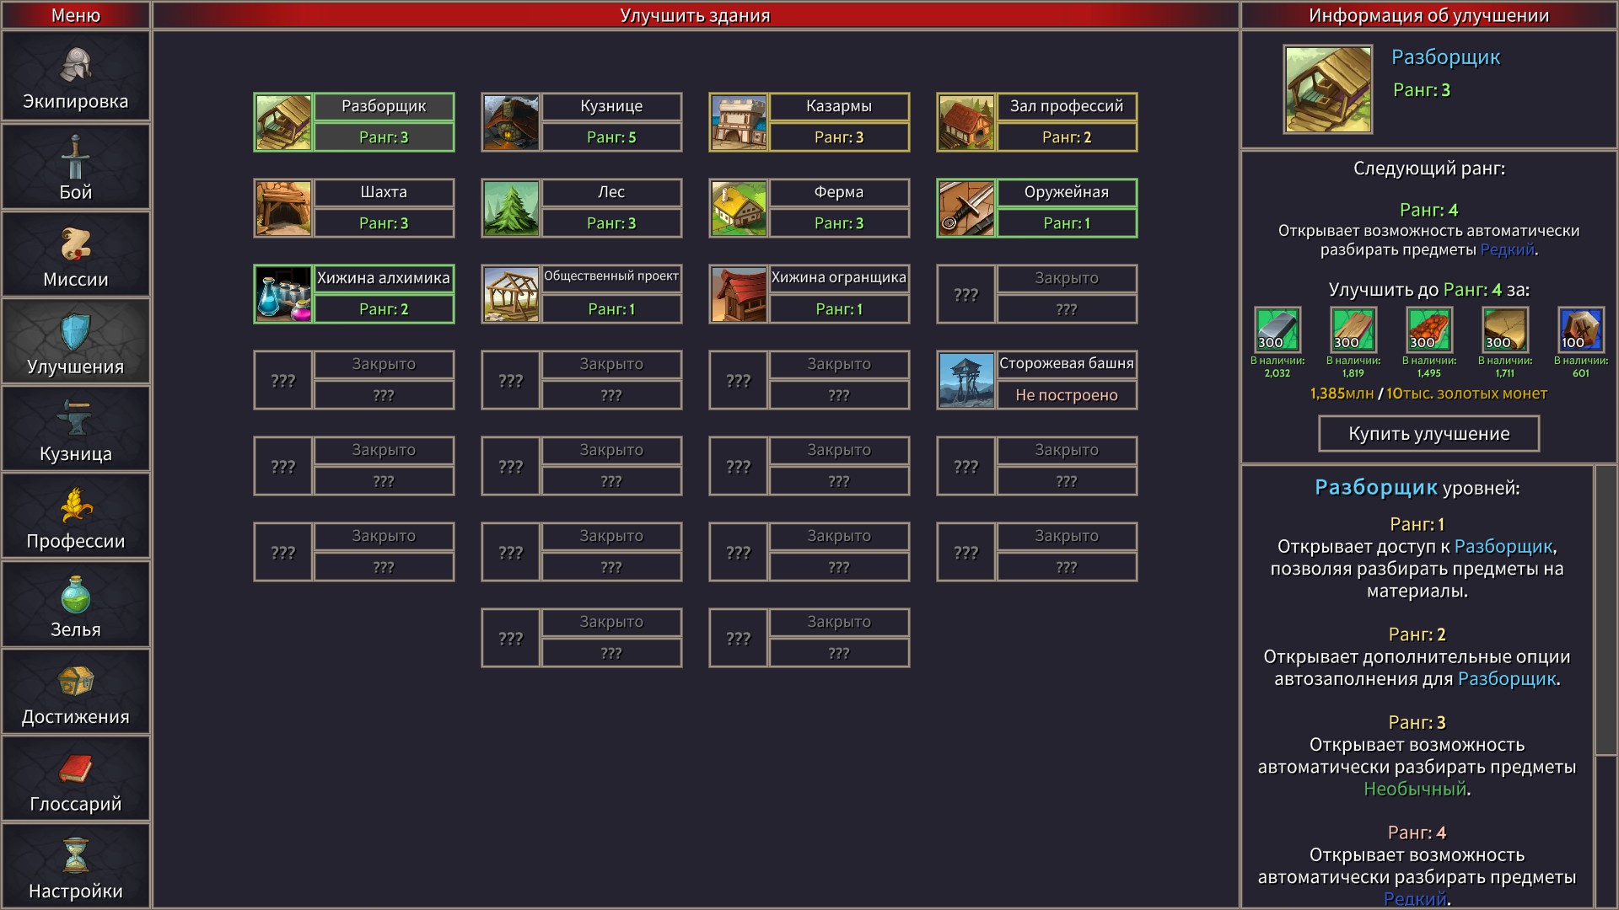Viewport: 1619px width, 910px height.
Task: Select the Оружейная building name label
Action: coord(1067,192)
